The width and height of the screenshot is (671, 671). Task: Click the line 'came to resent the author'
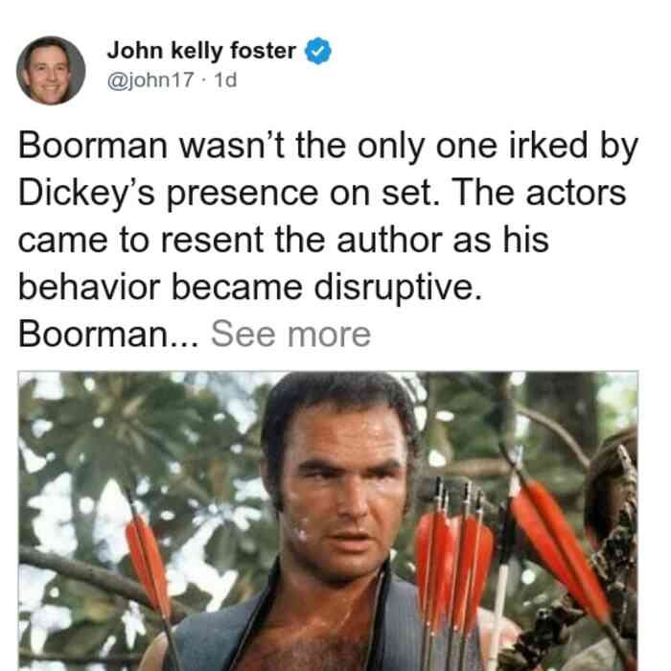coord(230,241)
